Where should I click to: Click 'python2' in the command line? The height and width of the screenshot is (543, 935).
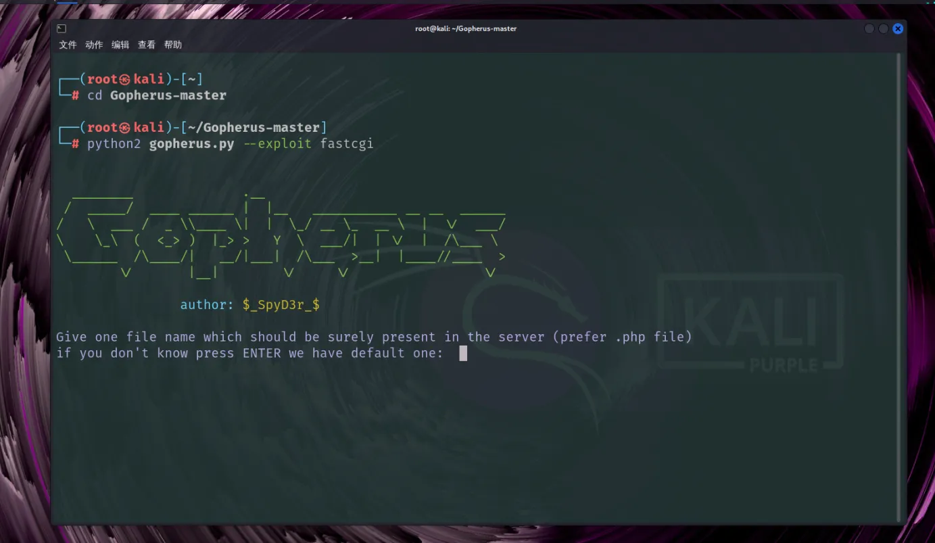[114, 144]
